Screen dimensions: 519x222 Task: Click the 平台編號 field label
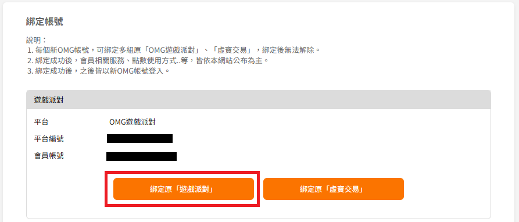click(x=49, y=139)
